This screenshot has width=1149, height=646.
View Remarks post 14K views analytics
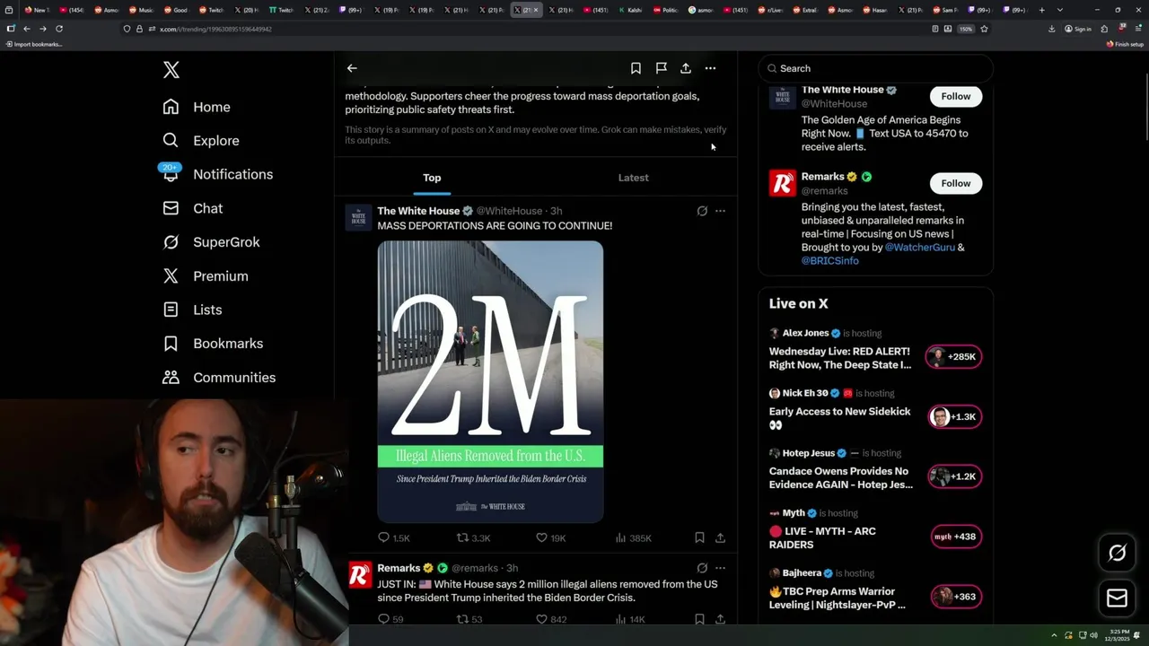click(x=630, y=619)
